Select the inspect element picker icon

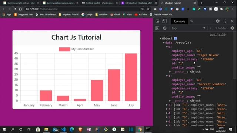point(157,21)
